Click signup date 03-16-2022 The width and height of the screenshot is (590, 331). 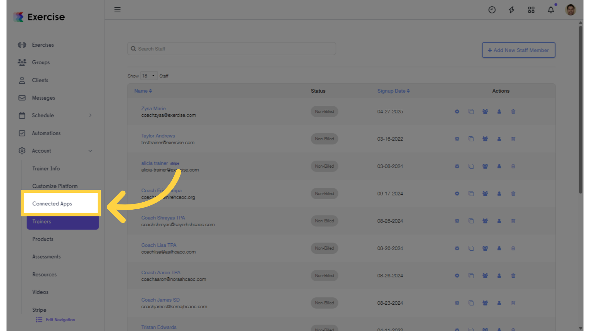390,139
